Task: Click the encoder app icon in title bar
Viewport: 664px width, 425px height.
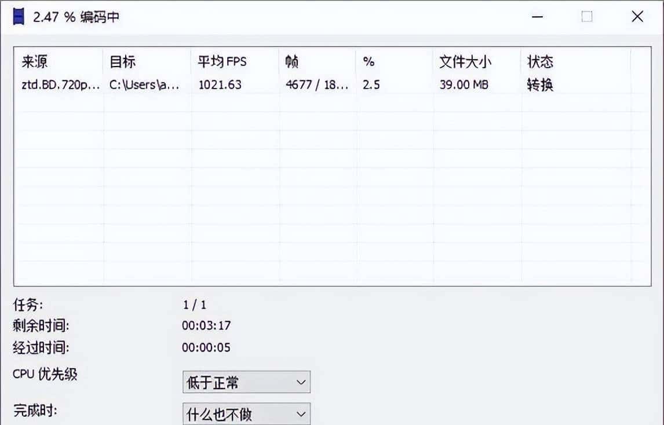Action: click(18, 17)
